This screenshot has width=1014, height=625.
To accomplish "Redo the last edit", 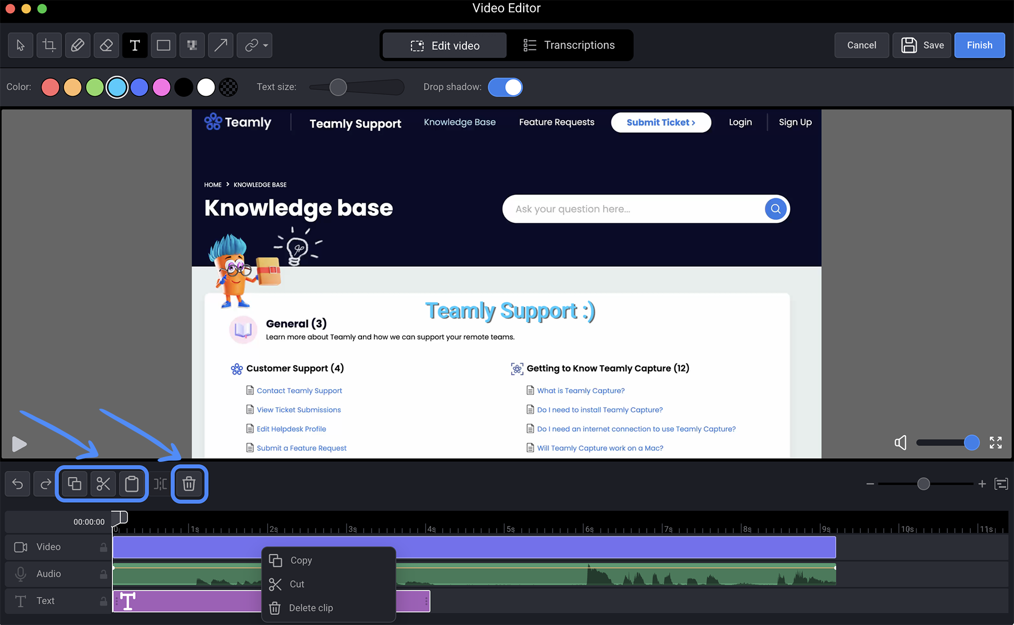I will click(46, 484).
